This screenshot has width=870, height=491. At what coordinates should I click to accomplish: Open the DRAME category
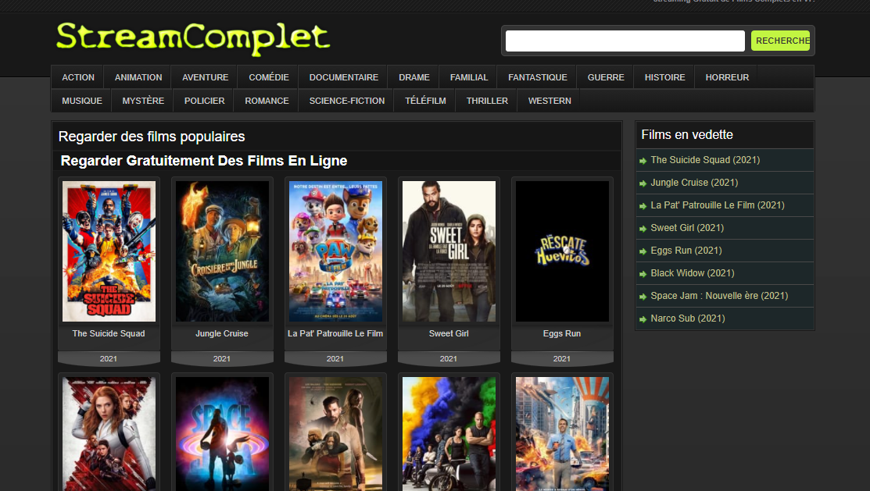(414, 77)
